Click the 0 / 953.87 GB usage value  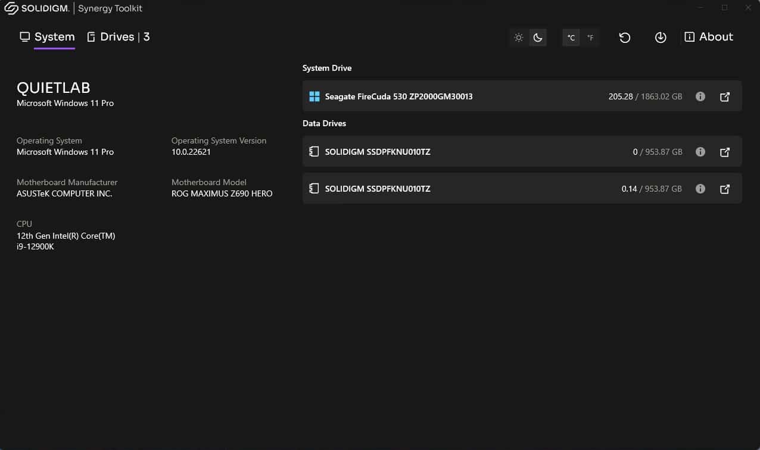[x=658, y=152]
